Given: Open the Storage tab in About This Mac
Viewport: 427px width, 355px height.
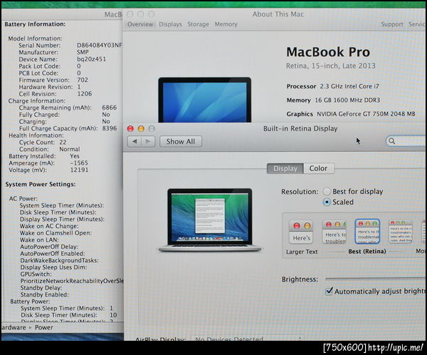Looking at the screenshot, I should [x=199, y=24].
